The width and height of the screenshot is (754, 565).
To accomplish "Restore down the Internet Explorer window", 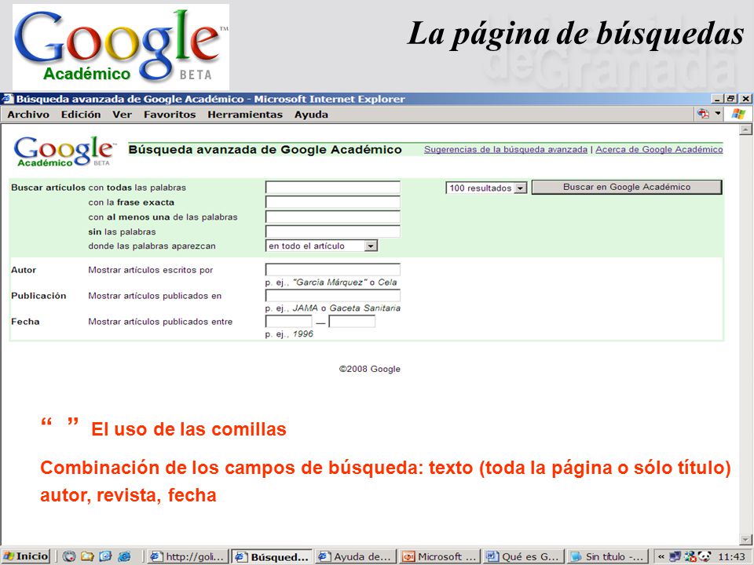I will click(731, 99).
